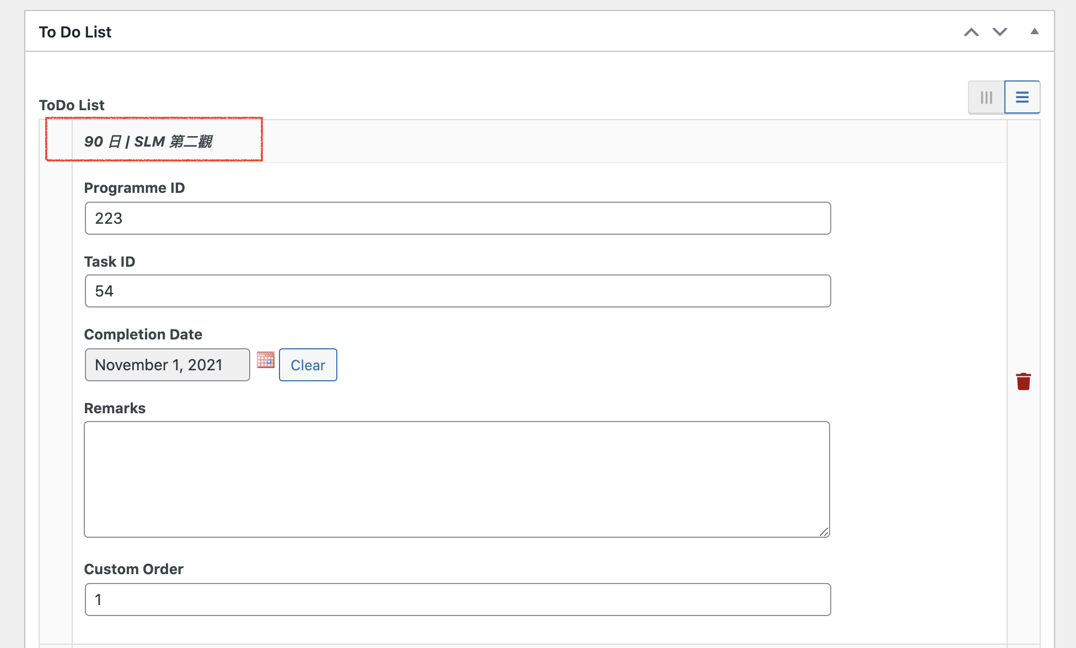
Task: Open the calendar date picker icon
Action: point(266,360)
